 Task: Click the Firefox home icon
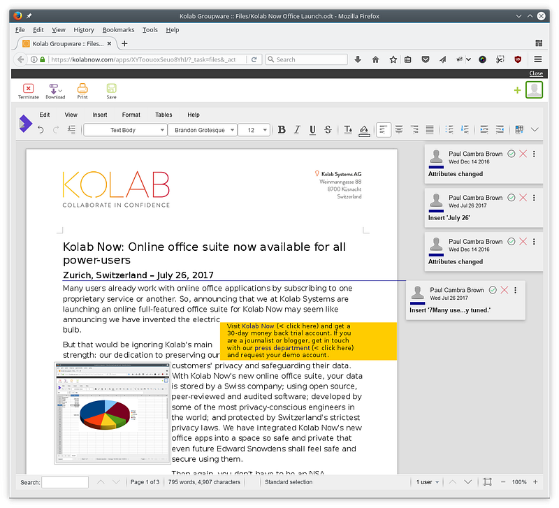[x=375, y=59]
